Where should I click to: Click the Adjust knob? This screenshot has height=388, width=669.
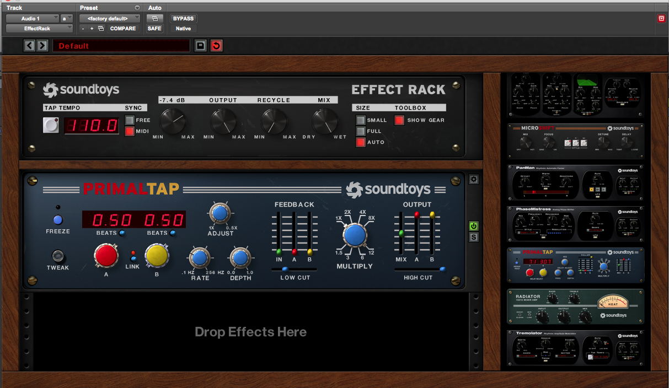(220, 213)
